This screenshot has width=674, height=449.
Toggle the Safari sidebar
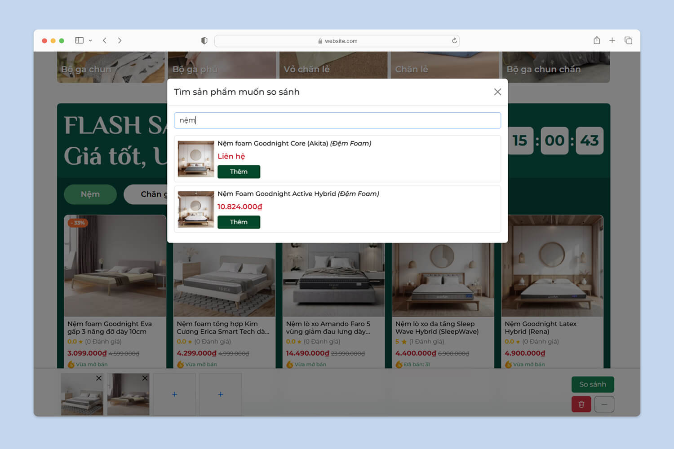[x=80, y=40]
